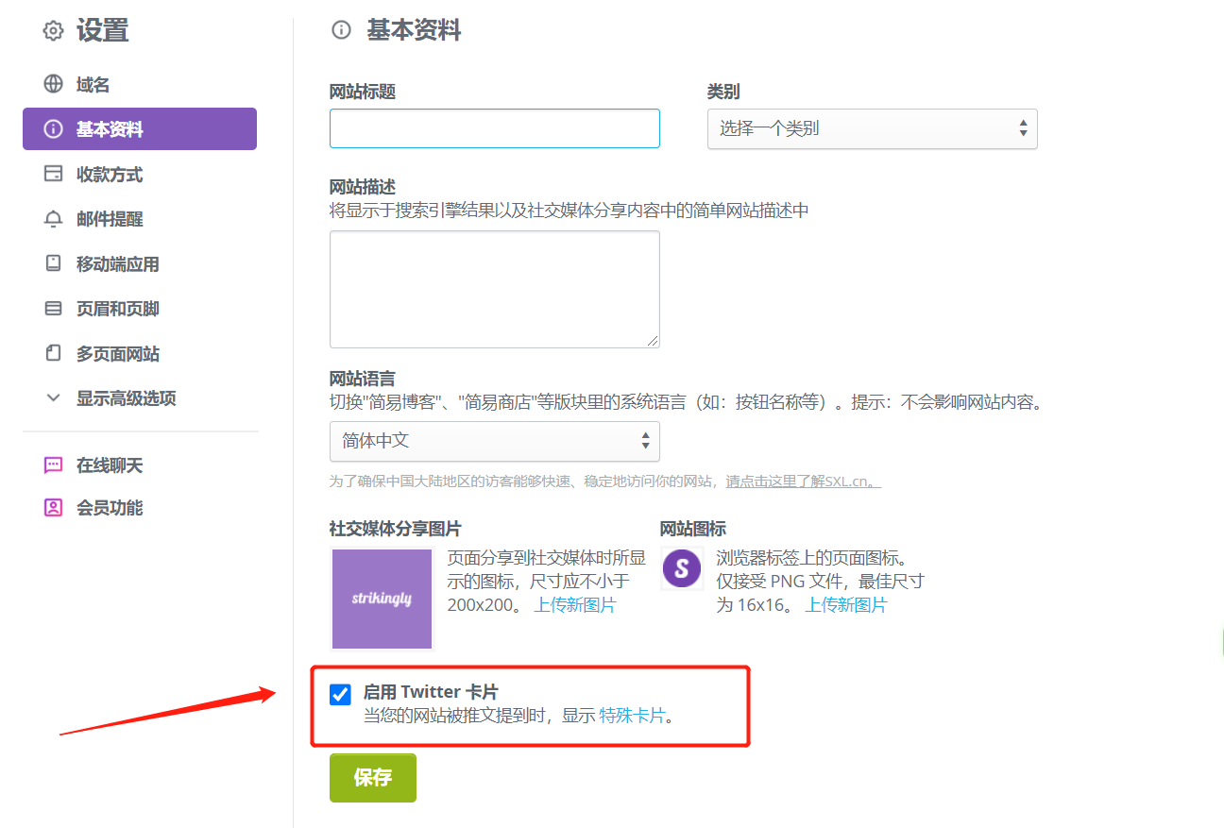Click the info icon beside 基本资料 heading

pos(341,30)
